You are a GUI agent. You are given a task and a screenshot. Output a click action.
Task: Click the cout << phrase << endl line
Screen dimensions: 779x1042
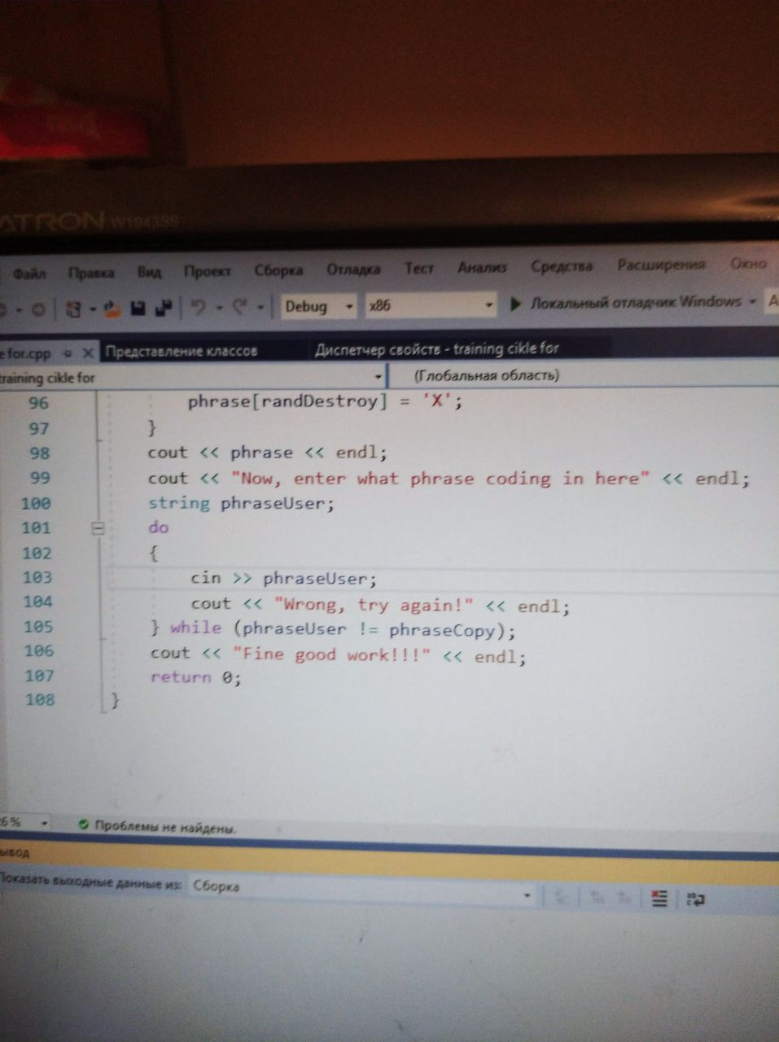(267, 453)
